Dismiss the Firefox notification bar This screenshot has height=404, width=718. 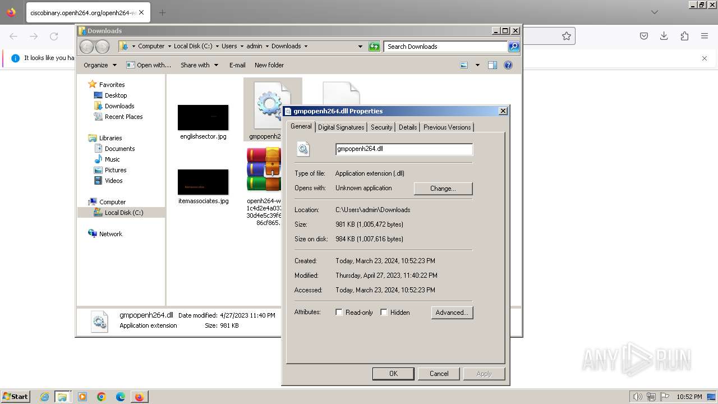coord(705,58)
